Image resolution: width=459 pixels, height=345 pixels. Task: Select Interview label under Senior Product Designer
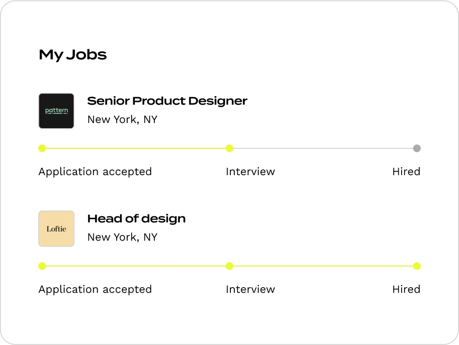point(250,171)
